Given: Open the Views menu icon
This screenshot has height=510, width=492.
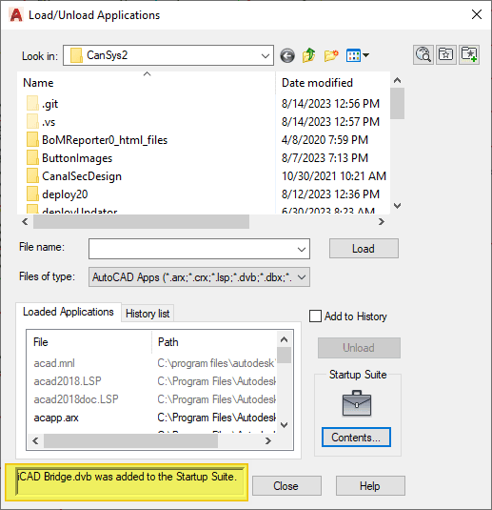Looking at the screenshot, I should [x=353, y=55].
